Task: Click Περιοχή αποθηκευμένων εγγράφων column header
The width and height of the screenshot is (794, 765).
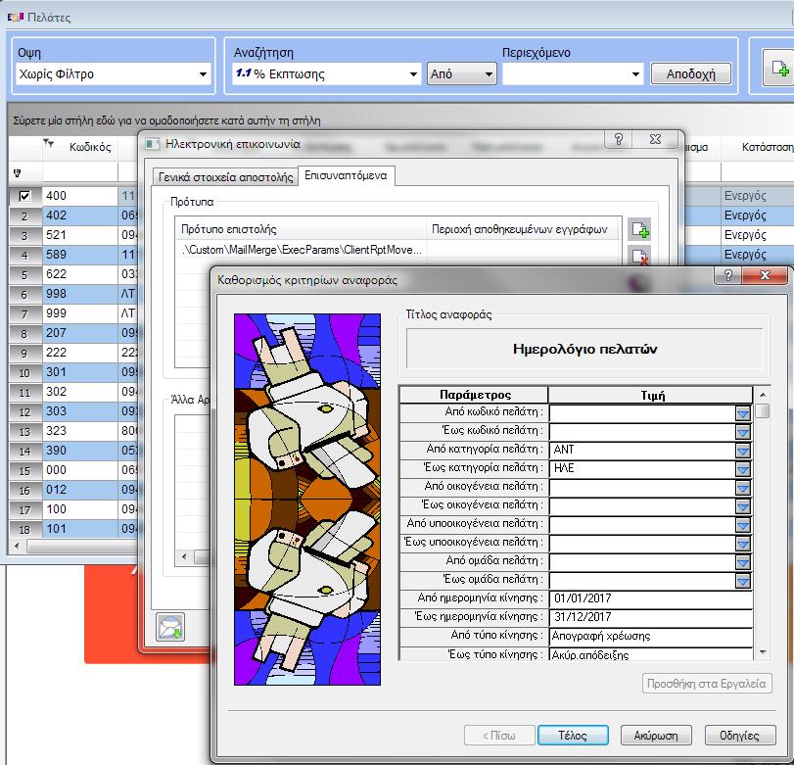Action: 524,229
